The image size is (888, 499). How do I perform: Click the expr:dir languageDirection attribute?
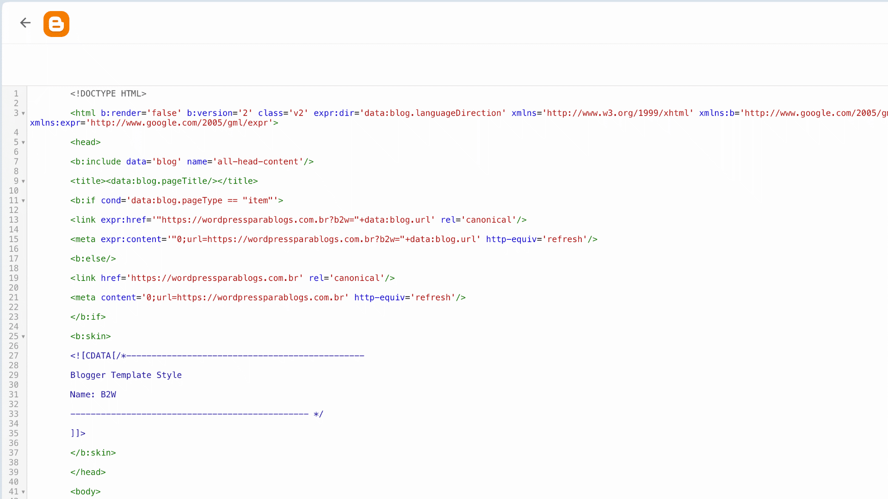tap(410, 113)
